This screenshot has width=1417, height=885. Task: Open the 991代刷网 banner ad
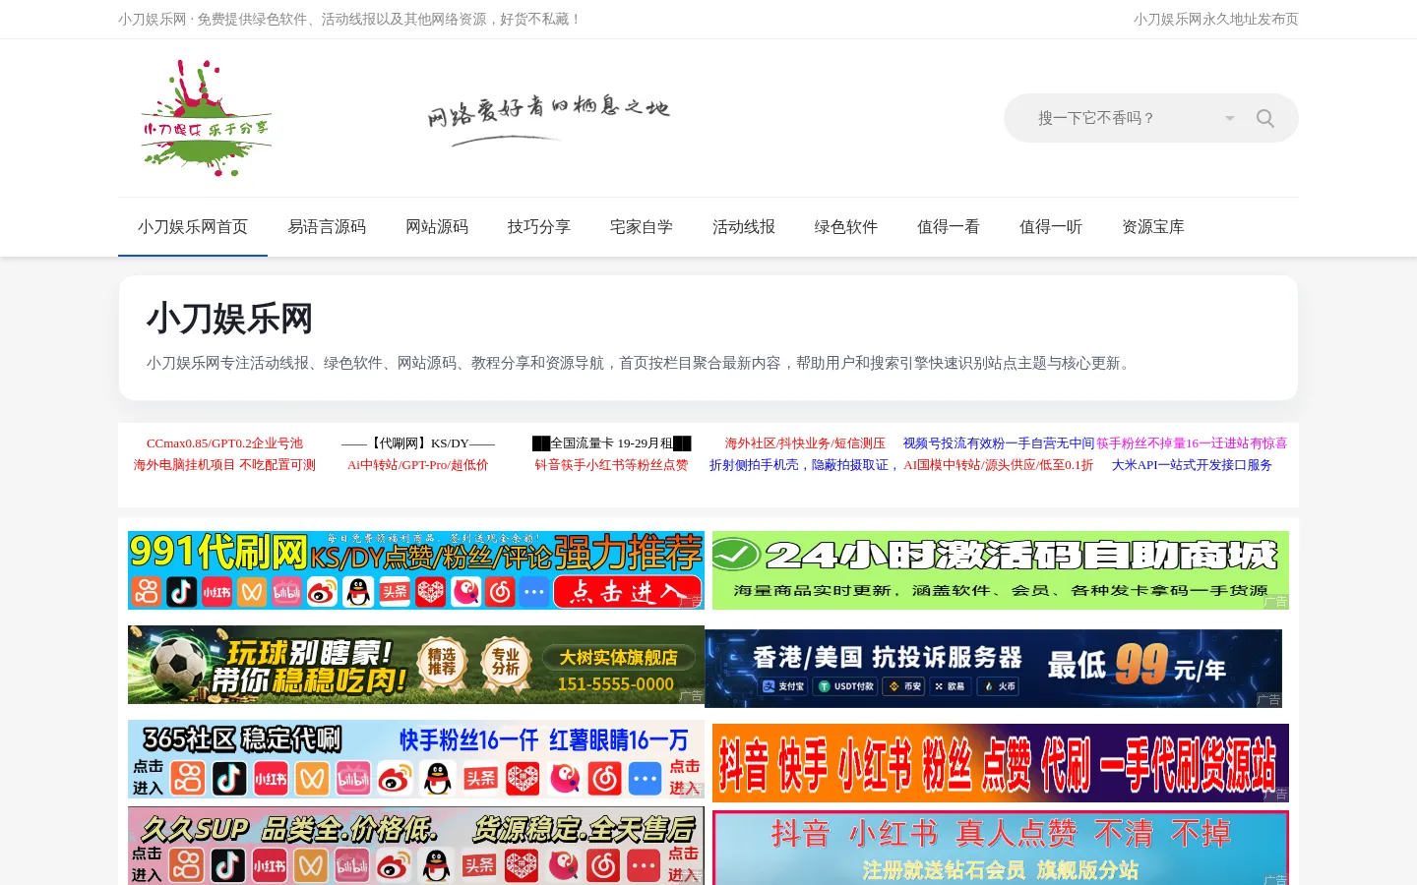[x=416, y=570]
